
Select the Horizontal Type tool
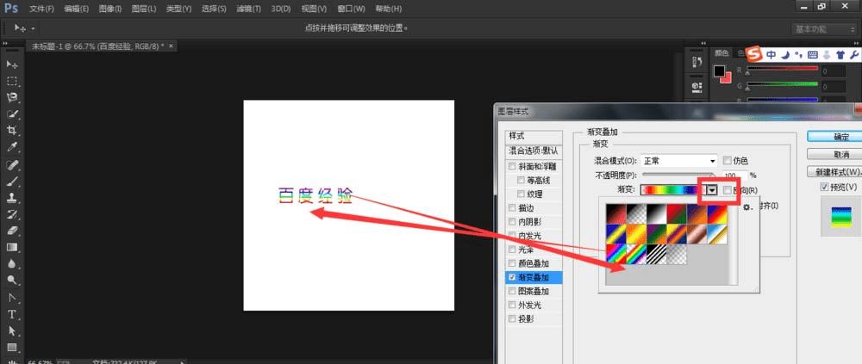(x=12, y=315)
